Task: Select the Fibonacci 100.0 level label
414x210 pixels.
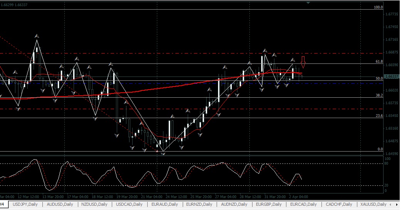Action: [x=378, y=7]
